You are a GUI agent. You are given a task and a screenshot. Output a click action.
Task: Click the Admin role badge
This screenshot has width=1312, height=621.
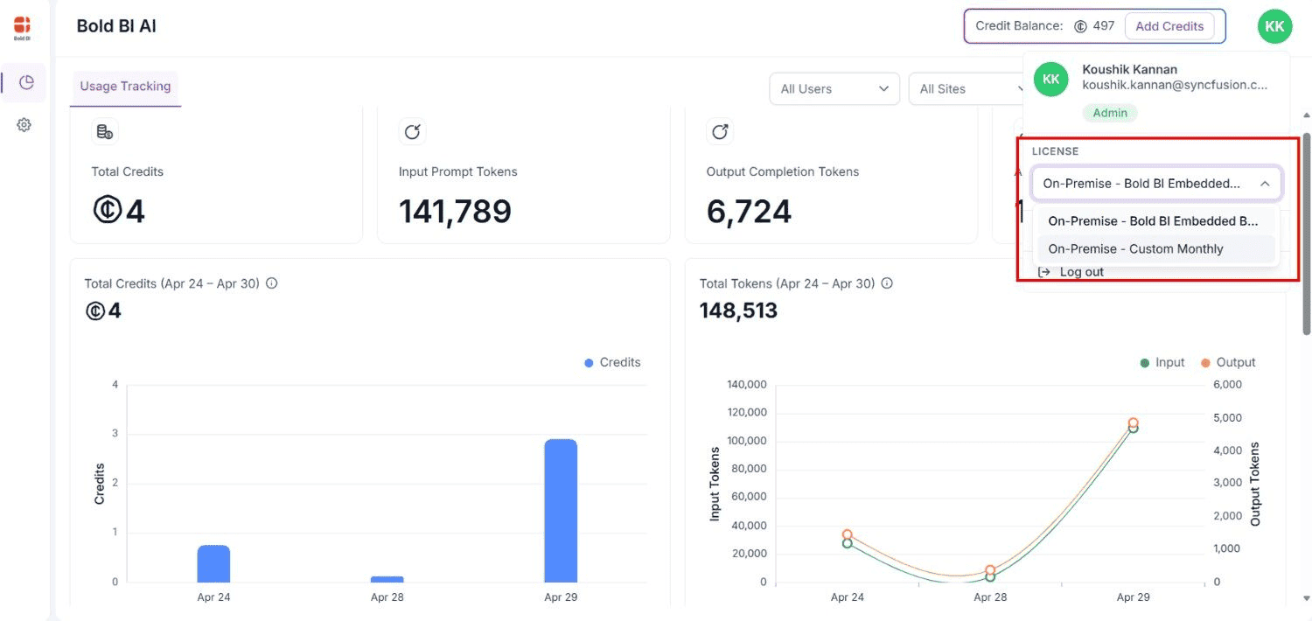coord(1110,113)
